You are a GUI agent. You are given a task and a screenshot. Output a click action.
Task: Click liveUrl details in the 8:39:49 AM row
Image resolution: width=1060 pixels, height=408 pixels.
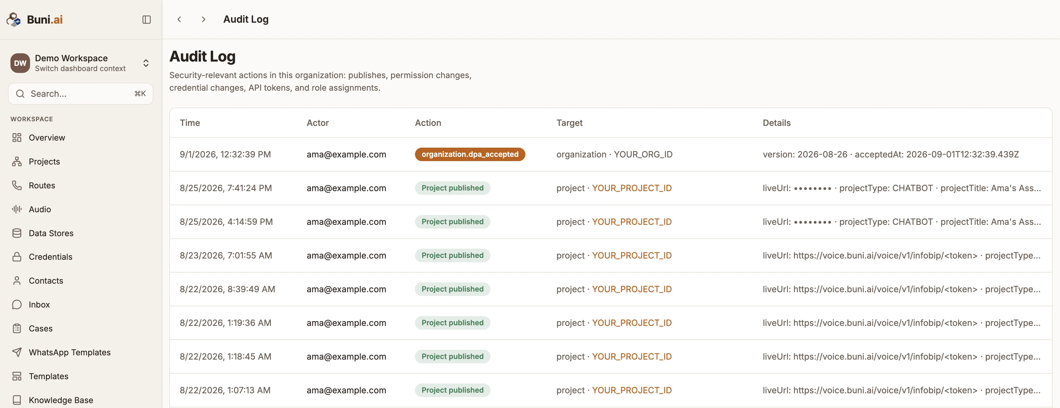click(901, 289)
